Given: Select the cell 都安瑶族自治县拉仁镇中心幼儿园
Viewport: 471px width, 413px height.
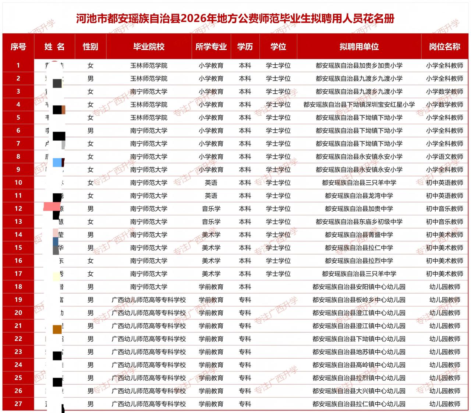Looking at the screenshot, I should [x=359, y=404].
